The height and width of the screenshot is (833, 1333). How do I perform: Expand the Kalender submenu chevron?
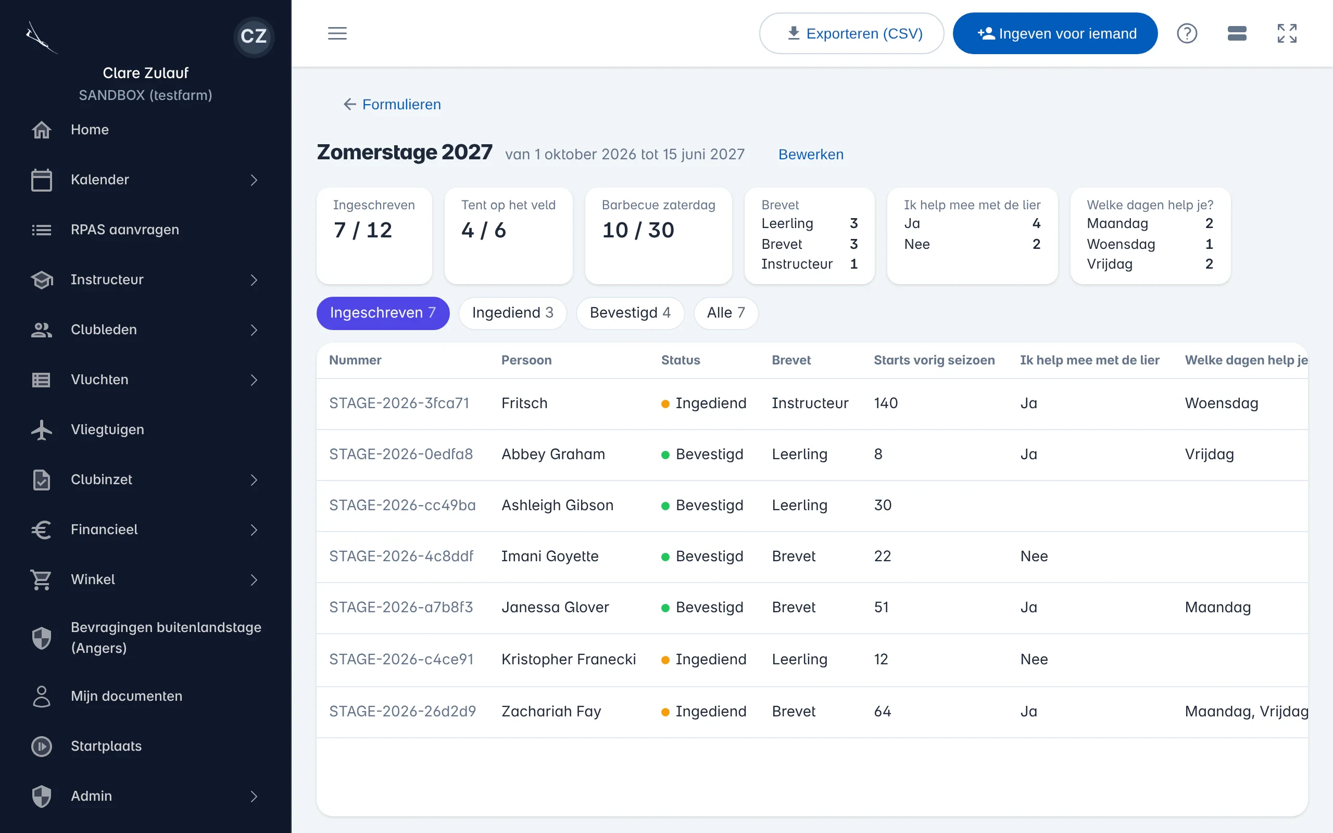coord(254,180)
